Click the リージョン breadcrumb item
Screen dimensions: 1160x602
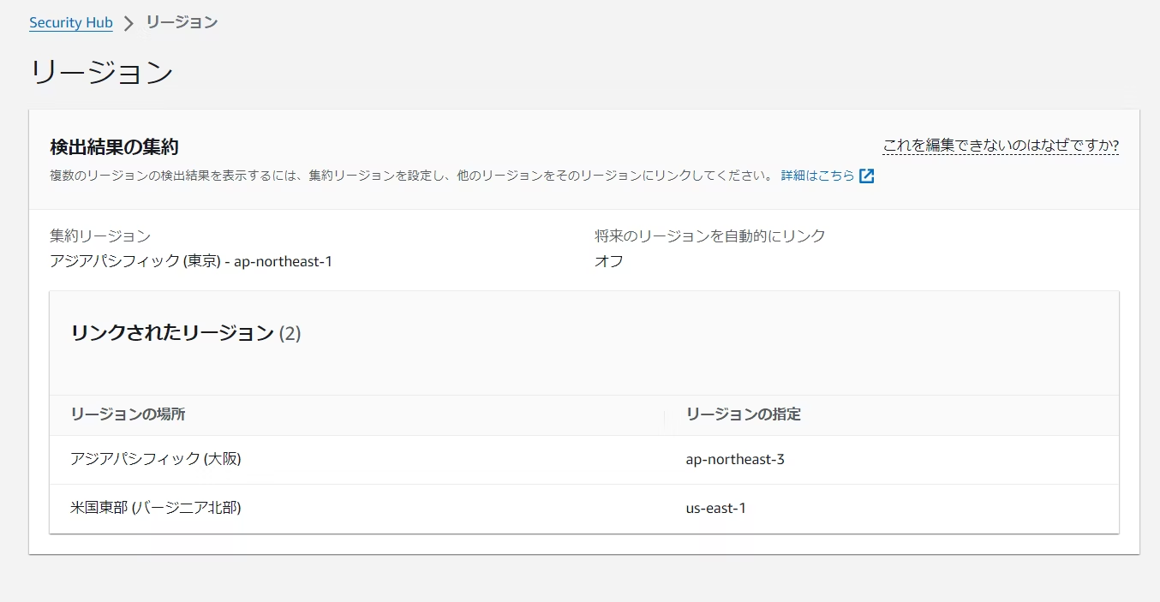tap(182, 23)
